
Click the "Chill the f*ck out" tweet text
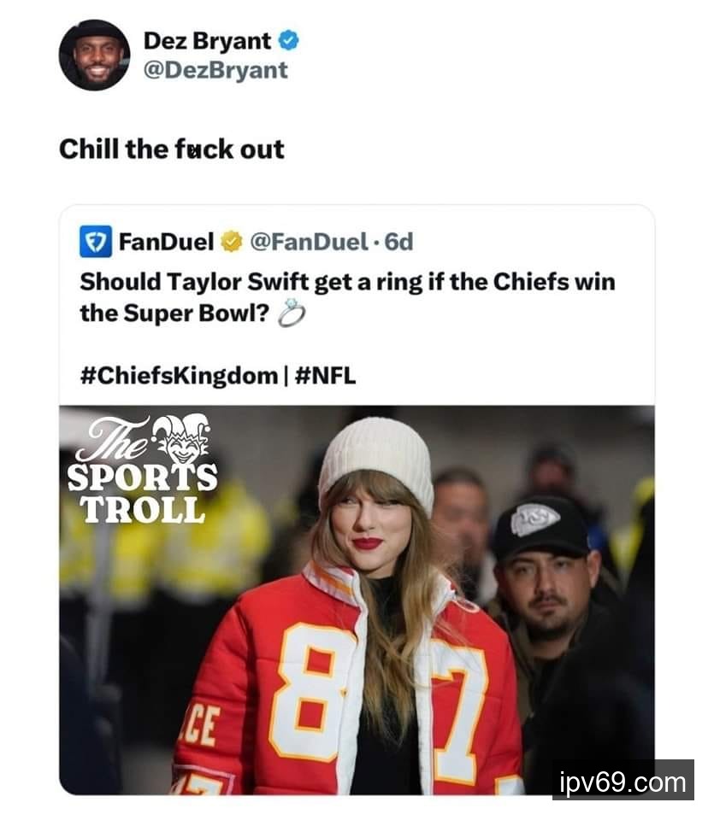[171, 149]
